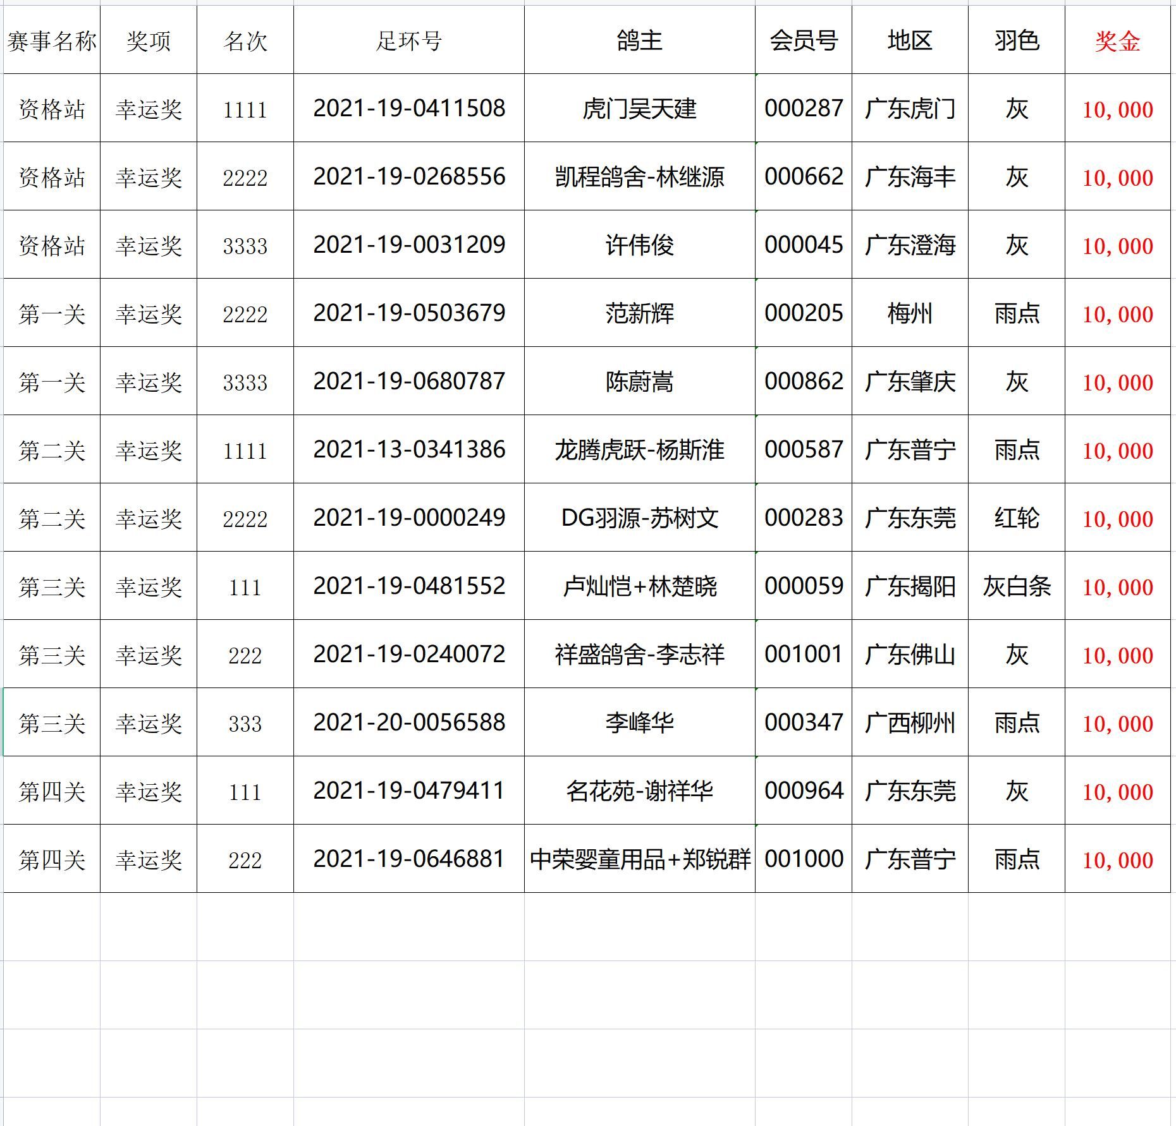Click member number 000587

(x=804, y=449)
